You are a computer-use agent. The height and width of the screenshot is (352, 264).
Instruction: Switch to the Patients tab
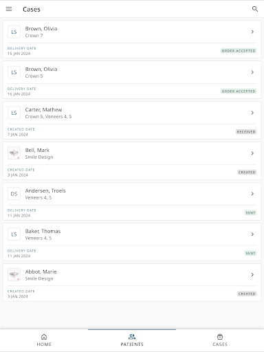[132, 340]
